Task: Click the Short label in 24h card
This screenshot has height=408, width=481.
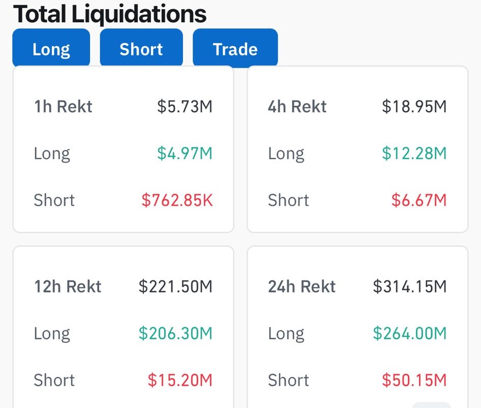Action: [288, 380]
